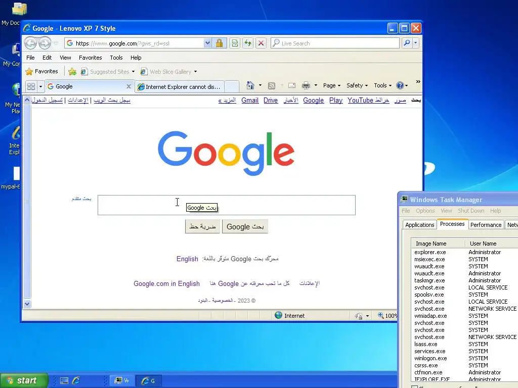The height and width of the screenshot is (388, 518).
Task: Click the Compatibility View broken page icon
Action: click(235, 43)
